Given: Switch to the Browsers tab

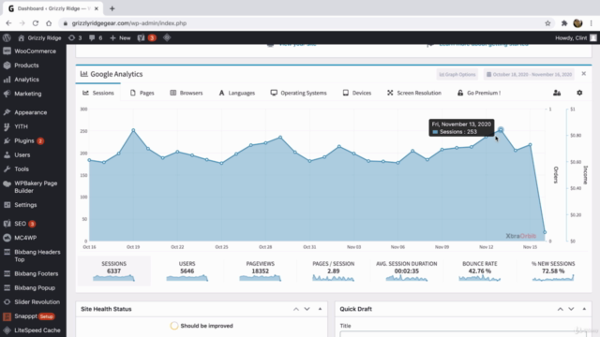Looking at the screenshot, I should (187, 93).
